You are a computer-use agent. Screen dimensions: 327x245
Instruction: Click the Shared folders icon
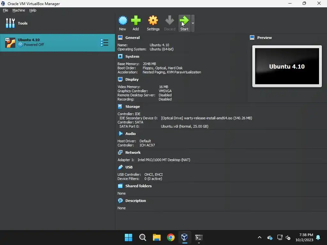pos(120,186)
